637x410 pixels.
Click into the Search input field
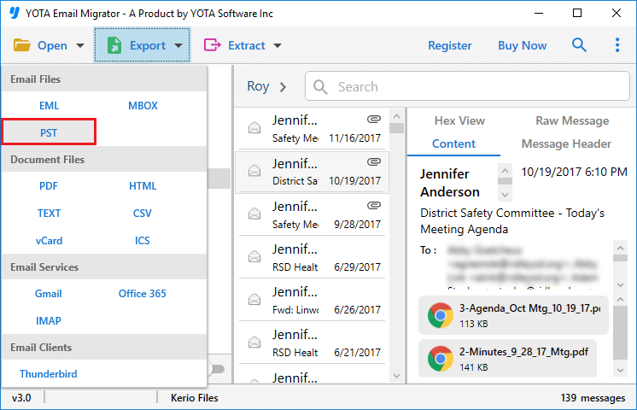pyautogui.click(x=467, y=86)
